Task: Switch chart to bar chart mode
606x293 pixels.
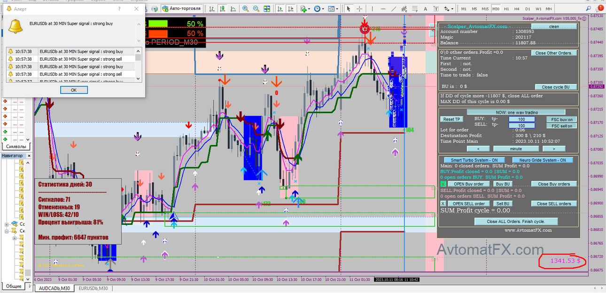Action: coord(212,8)
